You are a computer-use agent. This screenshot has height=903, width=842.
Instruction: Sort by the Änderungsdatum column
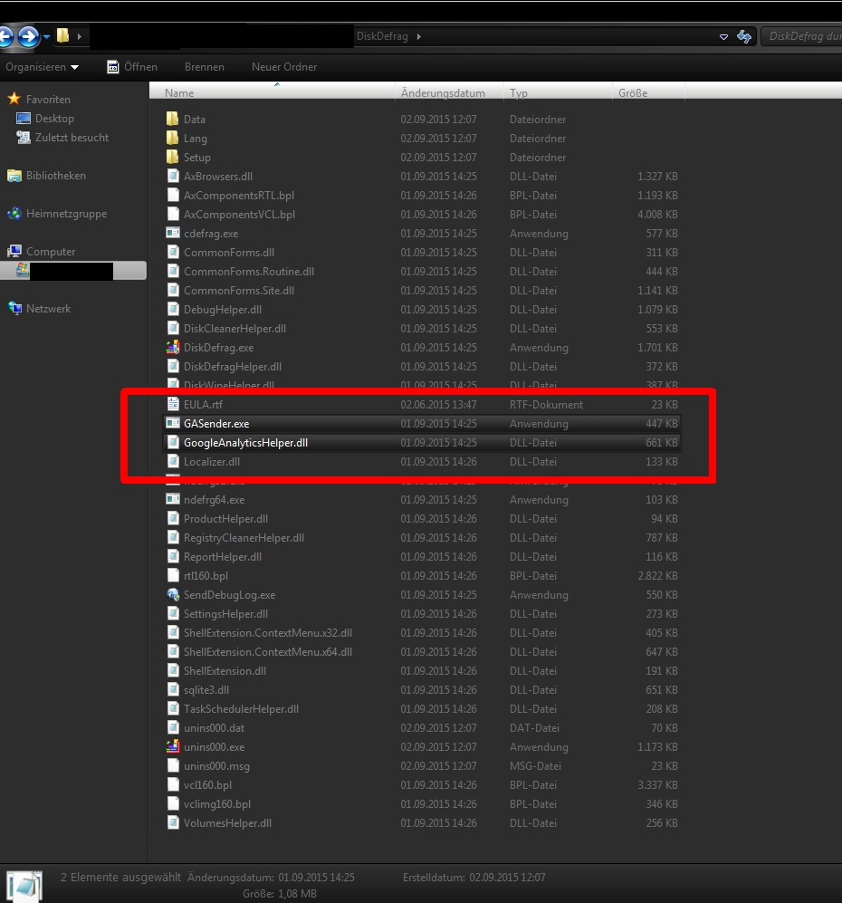[x=449, y=92]
